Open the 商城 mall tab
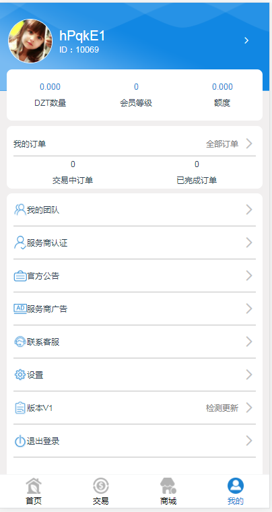Image resolution: width=272 pixels, height=512 pixels. click(168, 491)
